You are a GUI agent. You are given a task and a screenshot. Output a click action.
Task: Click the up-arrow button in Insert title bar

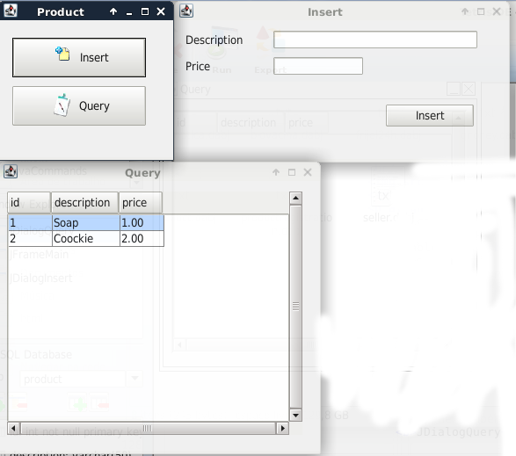coord(465,11)
